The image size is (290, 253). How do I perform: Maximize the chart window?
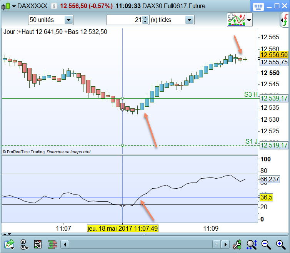point(277,6)
